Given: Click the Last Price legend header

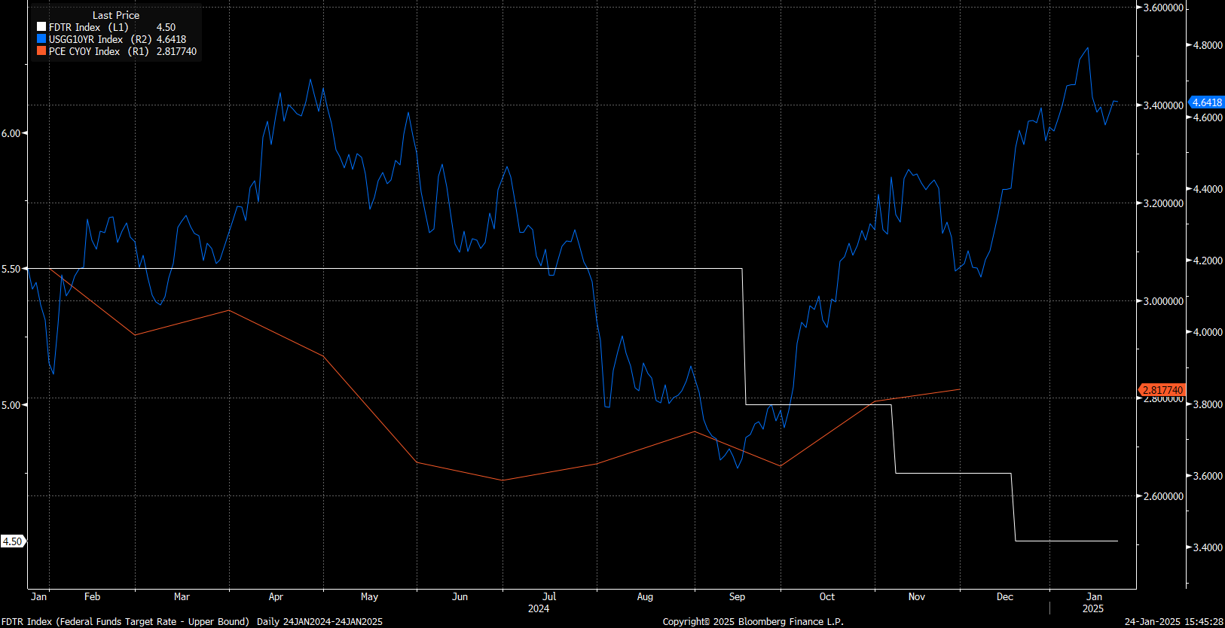Looking at the screenshot, I should [x=116, y=15].
